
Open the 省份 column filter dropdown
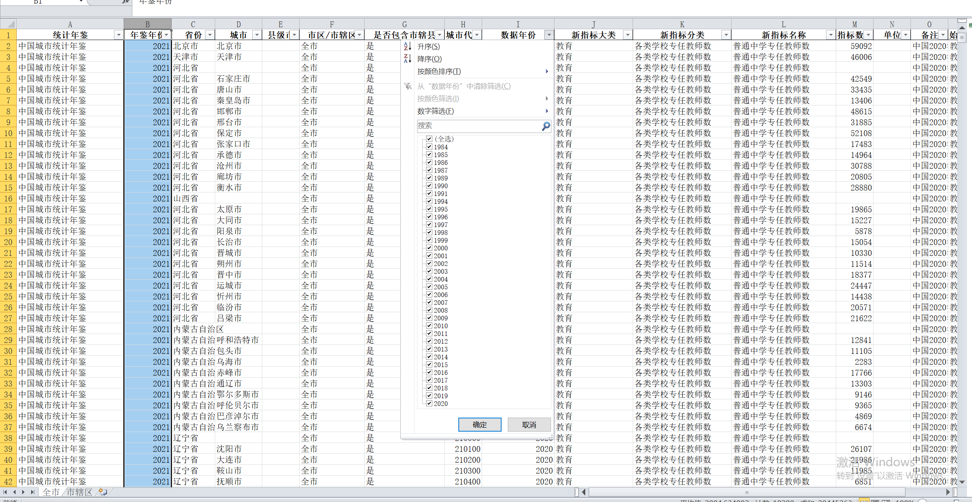pyautogui.click(x=210, y=35)
